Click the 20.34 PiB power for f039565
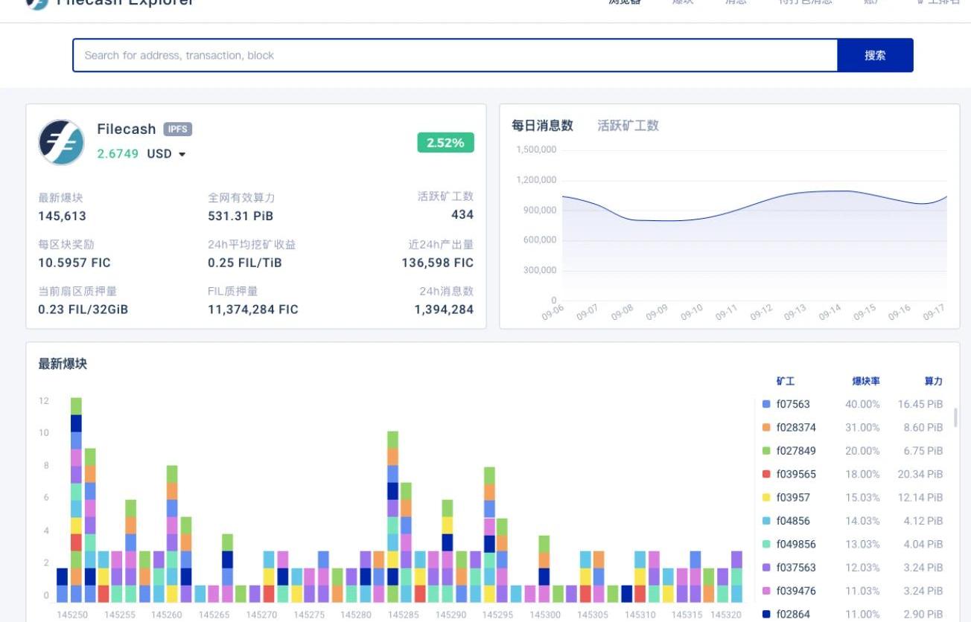This screenshot has width=971, height=622. coord(920,474)
